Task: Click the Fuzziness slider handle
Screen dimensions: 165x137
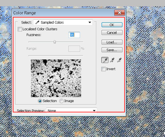Action: coord(55,42)
